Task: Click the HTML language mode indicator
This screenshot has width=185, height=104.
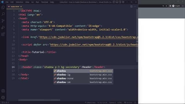Action: click(x=119, y=103)
